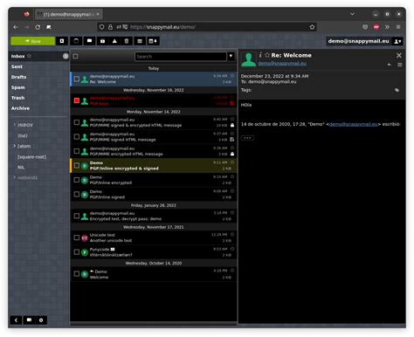Check PGP/MIME signed HTML message checkbox
This screenshot has width=414, height=337.
point(77,137)
